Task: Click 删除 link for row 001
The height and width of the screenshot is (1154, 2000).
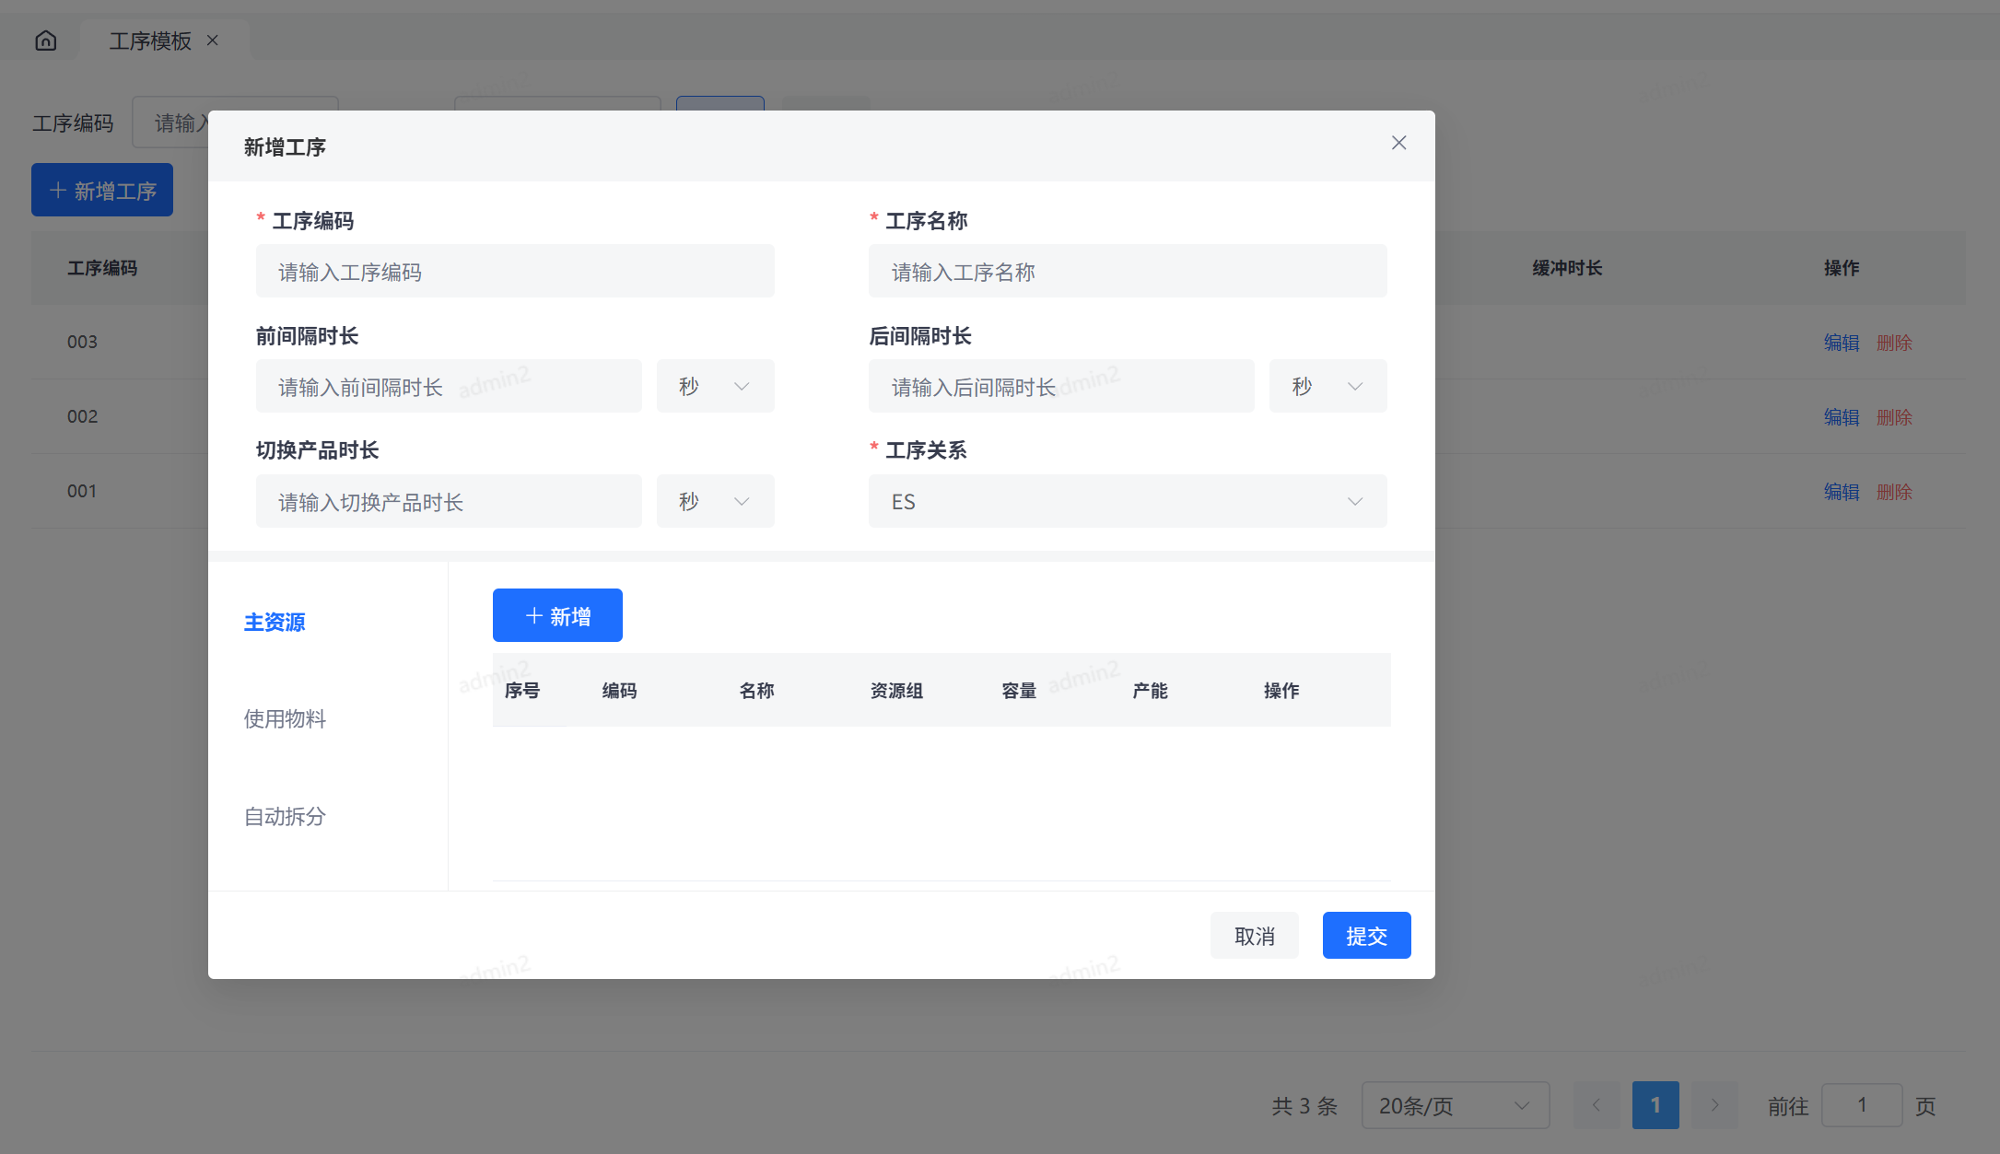Action: pos(1894,492)
